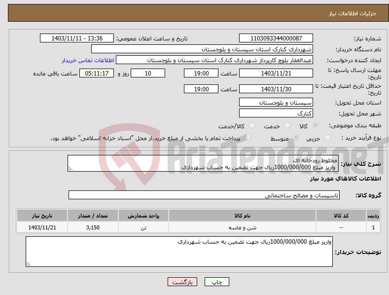Click the response deadline date 1403/11/21 field
Viewport: 389px width, 295px height.
pos(276,73)
